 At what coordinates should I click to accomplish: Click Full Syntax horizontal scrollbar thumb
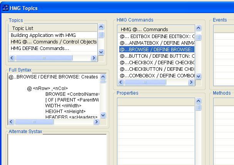34,122
